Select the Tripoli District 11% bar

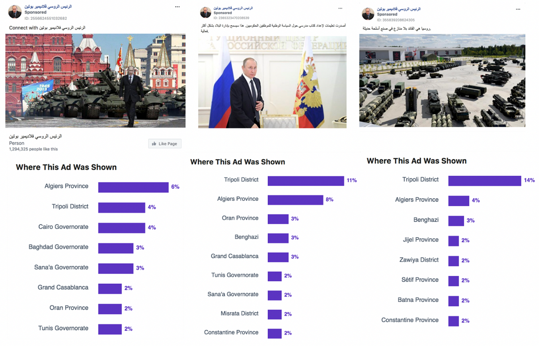tap(306, 181)
